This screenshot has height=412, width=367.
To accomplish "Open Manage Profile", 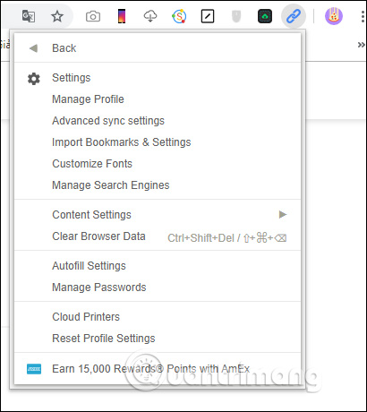I will [158, 99].
